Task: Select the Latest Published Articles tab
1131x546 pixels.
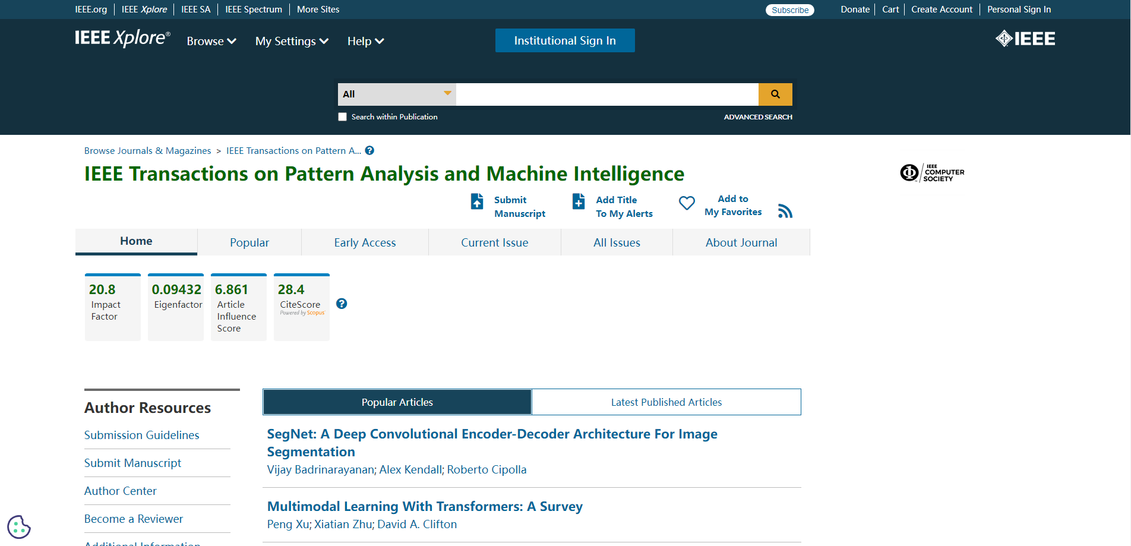Action: tap(666, 402)
